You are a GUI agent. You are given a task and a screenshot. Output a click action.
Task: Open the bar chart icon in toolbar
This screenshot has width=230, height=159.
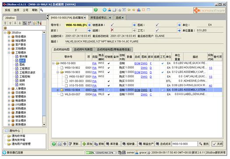pos(138,10)
